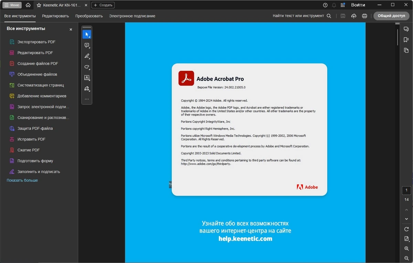Open the bookmarks panel icon
413x263 pixels.
pyautogui.click(x=406, y=40)
